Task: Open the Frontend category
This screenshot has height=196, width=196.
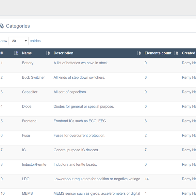Action: (x=29, y=121)
